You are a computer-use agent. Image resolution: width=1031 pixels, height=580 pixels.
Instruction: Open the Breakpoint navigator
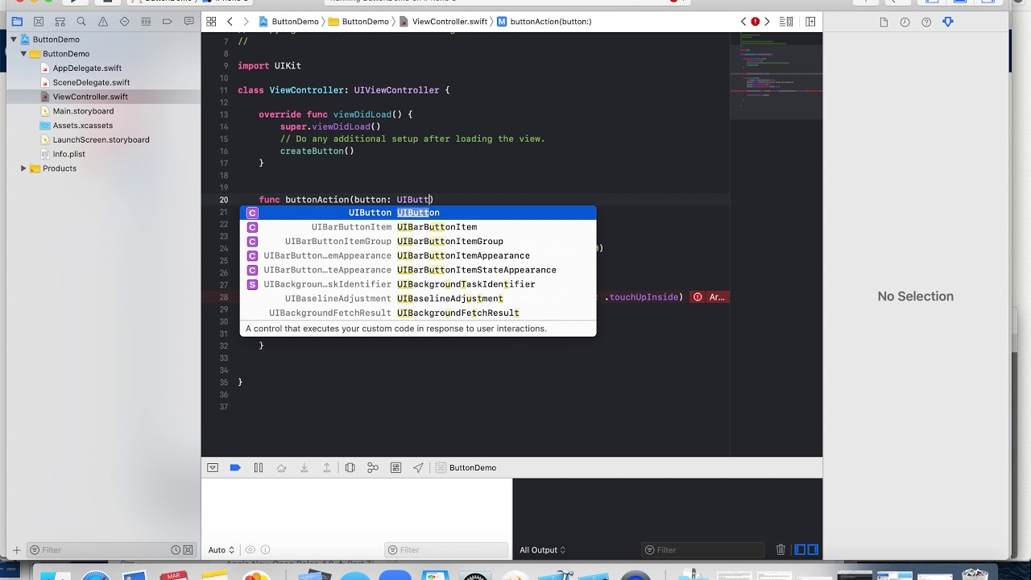[x=166, y=22]
